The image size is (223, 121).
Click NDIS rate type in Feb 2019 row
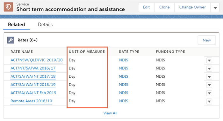click(124, 93)
